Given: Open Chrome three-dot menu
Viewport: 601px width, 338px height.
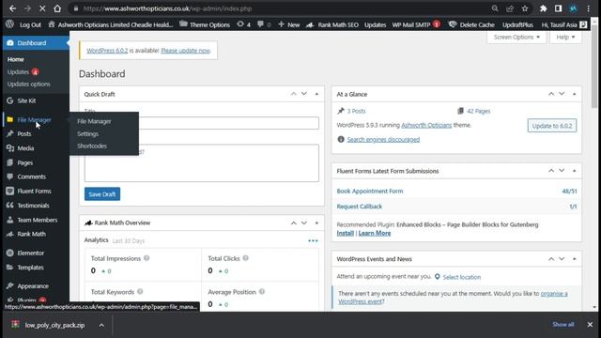Looking at the screenshot, I should [589, 8].
